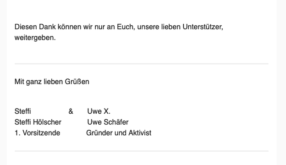The image size is (286, 165).
Task: Click the word "Unterstützer," in the first paragraph
Action: pos(203,27)
